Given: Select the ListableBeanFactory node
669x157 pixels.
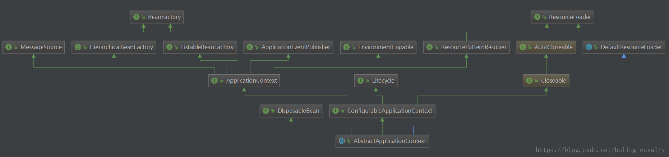Looking at the screenshot, I should coord(200,47).
